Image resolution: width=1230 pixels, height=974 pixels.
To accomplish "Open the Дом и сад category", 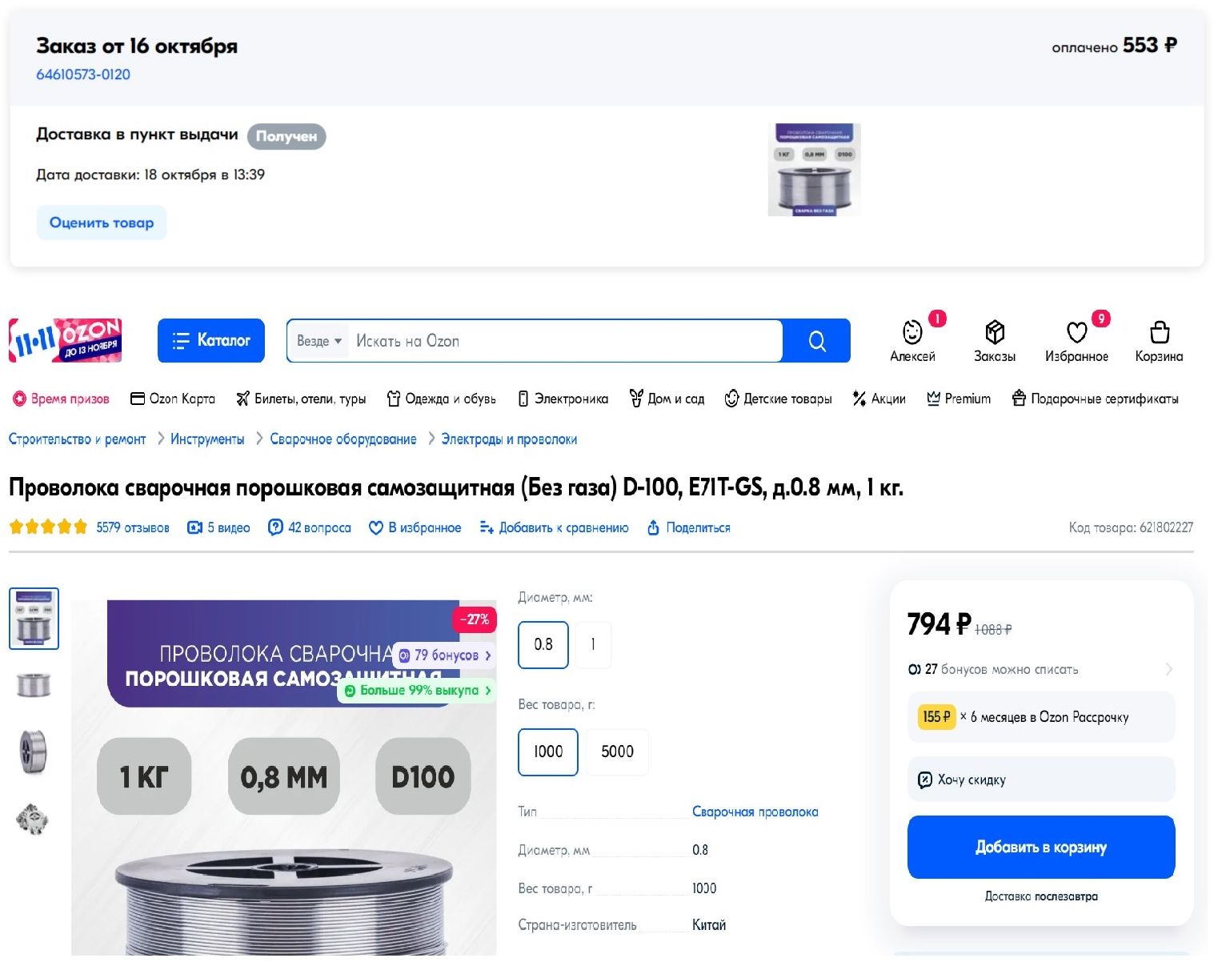I will click(x=667, y=399).
